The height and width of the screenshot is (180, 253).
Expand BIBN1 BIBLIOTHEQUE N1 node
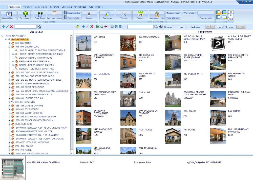point(13,62)
